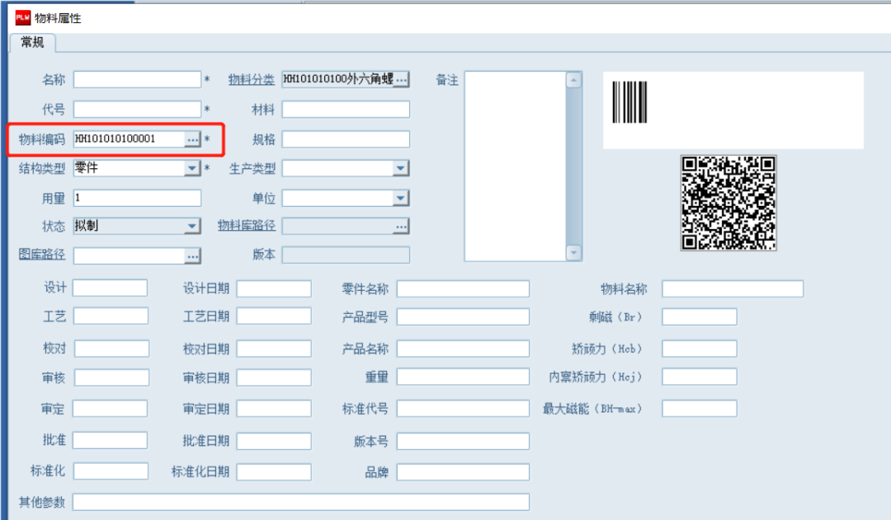Click the ellipsis button beside 物料库路径 field
891x520 pixels.
coord(401,226)
